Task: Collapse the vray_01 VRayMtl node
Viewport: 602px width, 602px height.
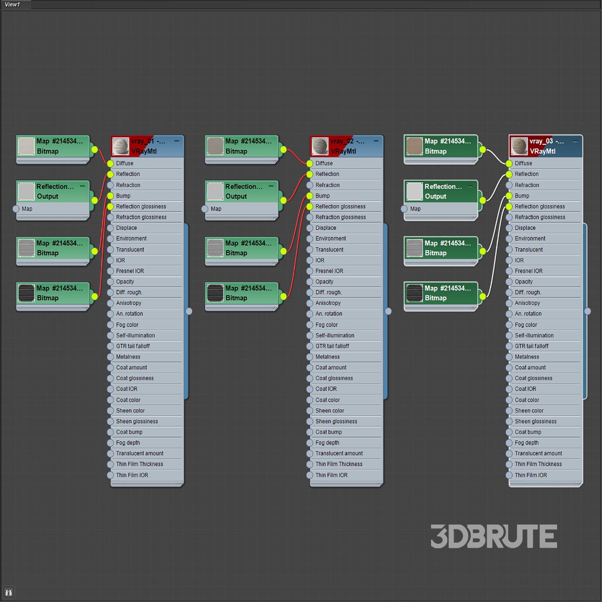Action: point(177,141)
